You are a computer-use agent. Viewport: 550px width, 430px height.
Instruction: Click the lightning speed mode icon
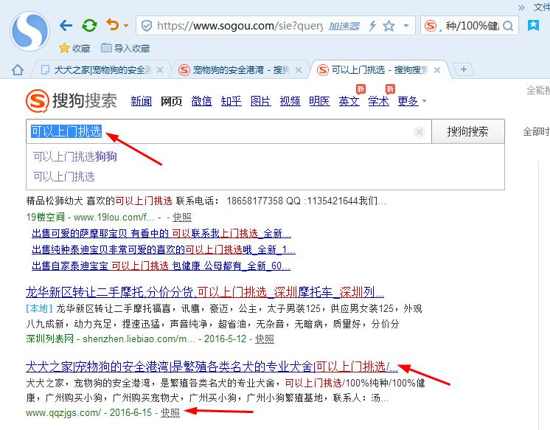point(372,26)
